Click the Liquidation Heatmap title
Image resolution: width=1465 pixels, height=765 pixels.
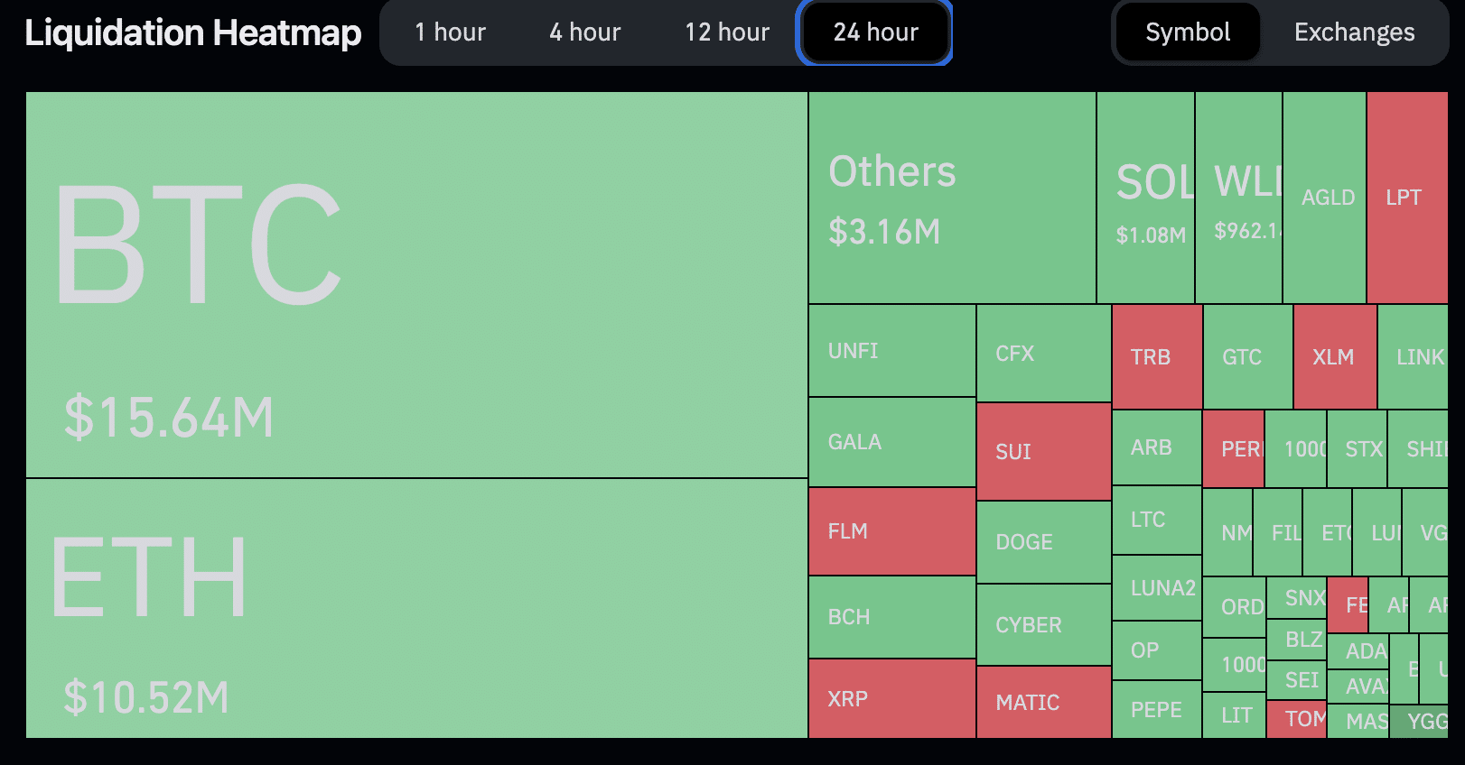[x=192, y=32]
